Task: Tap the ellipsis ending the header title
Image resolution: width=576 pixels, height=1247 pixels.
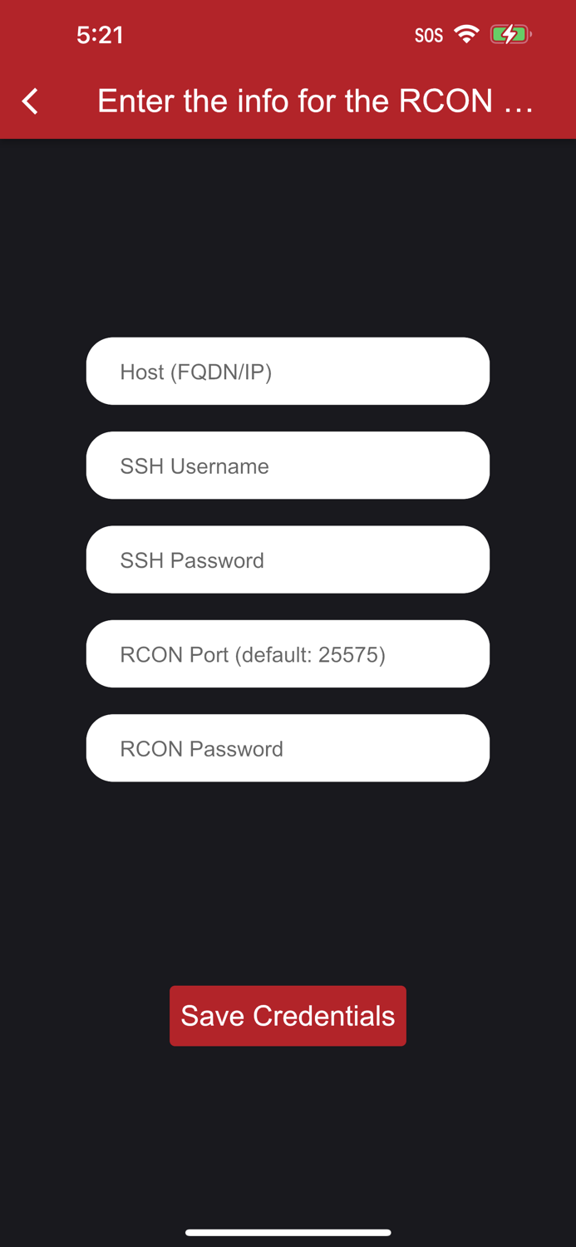Action: point(519,102)
